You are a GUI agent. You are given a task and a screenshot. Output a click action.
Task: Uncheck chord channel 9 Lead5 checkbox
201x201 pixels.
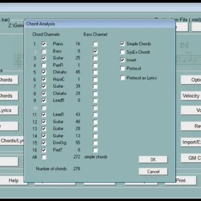(44, 100)
